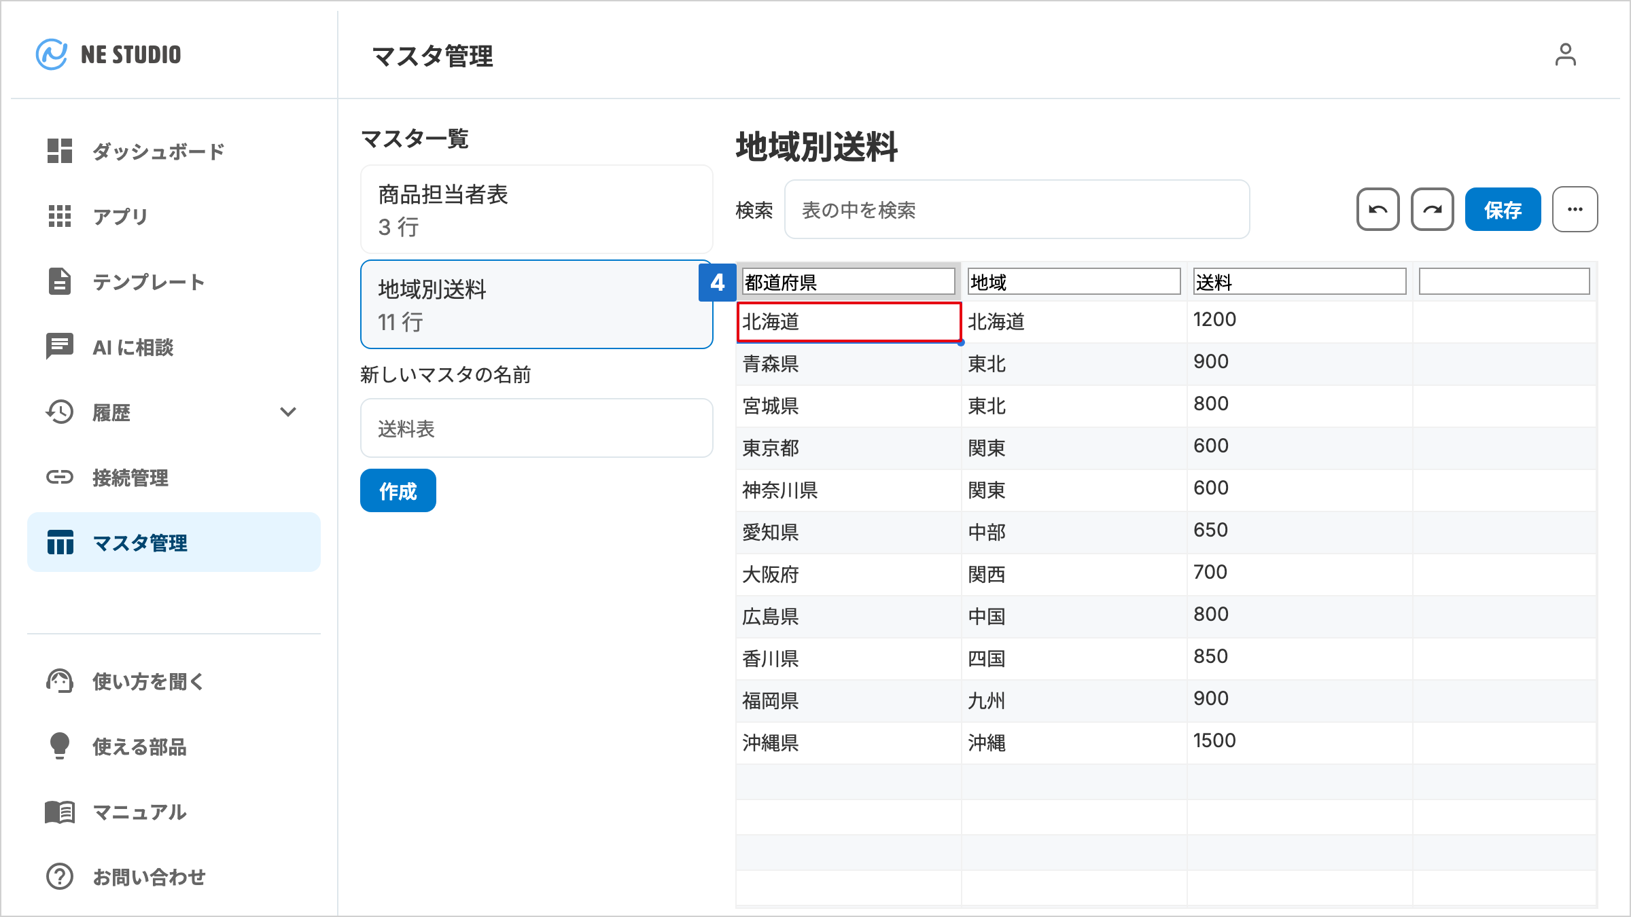This screenshot has height=917, width=1631.
Task: Click the テンプレート document icon
Action: pos(60,281)
